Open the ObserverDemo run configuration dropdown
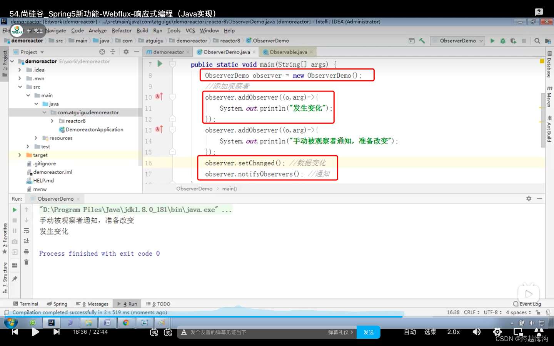Viewport: 554px width, 346px height. point(457,41)
